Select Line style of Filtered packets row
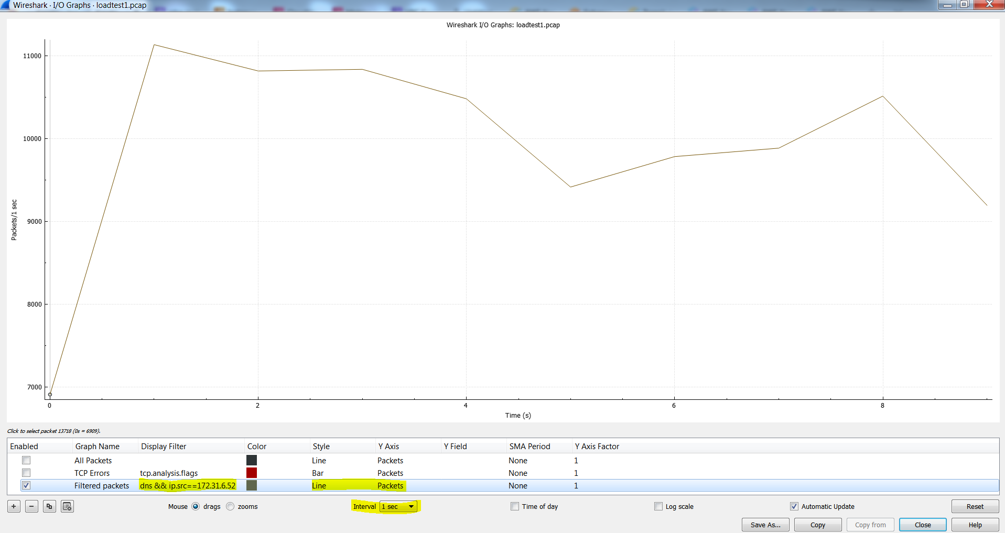The image size is (1005, 533). [319, 486]
